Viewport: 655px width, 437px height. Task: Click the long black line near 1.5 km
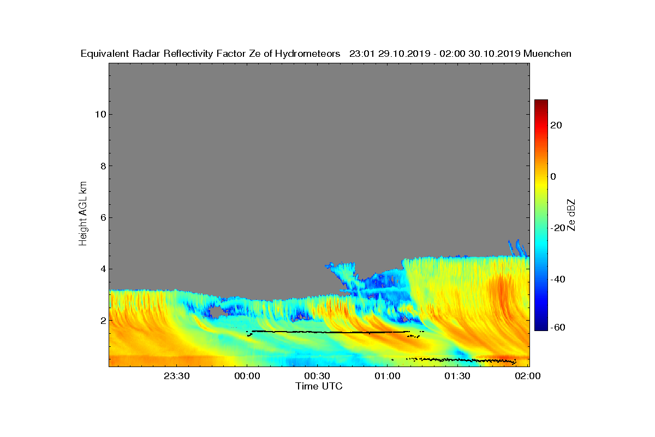(330, 332)
